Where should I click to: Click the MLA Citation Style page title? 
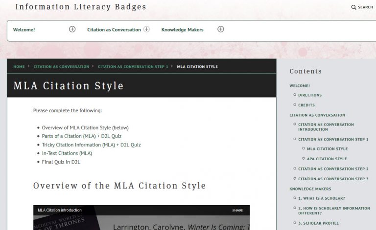69,85
